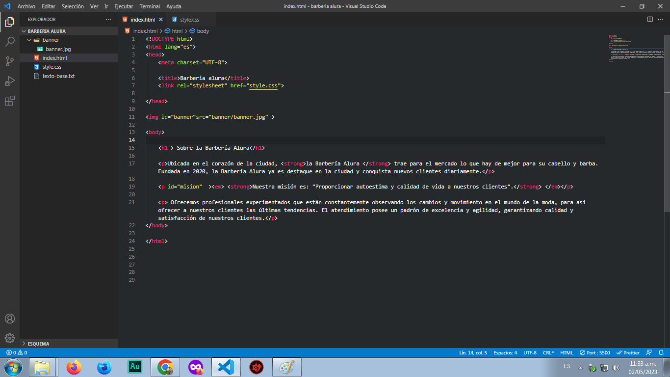This screenshot has width=670, height=377.
Task: Click the VS Code logo in title bar
Action: pos(7,6)
